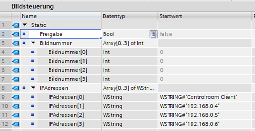This screenshot has height=131, width=255.
Task: Click the DB tag icon in row 3
Action: coord(16,43)
